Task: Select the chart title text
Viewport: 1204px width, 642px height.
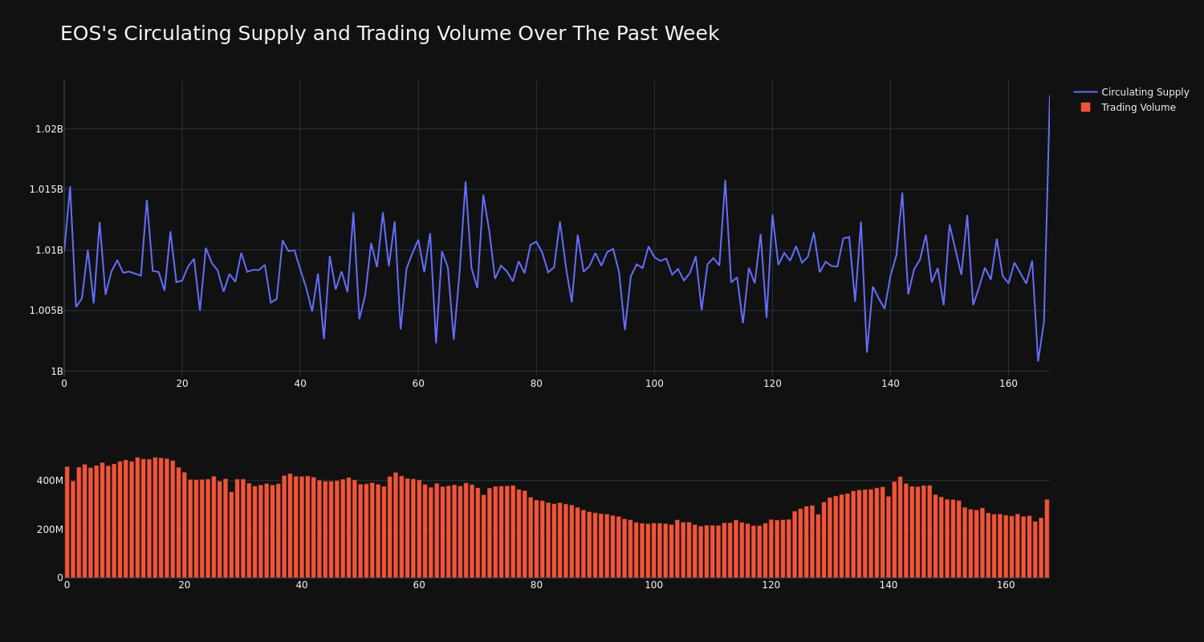Action: coord(389,34)
